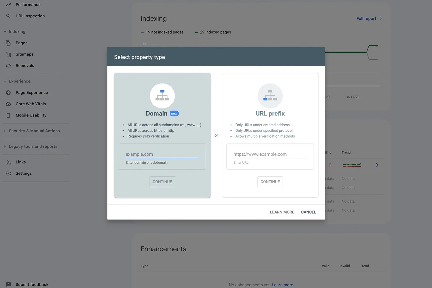Select the URL inspection magnifier icon
Image resolution: width=432 pixels, height=288 pixels.
coord(9,16)
